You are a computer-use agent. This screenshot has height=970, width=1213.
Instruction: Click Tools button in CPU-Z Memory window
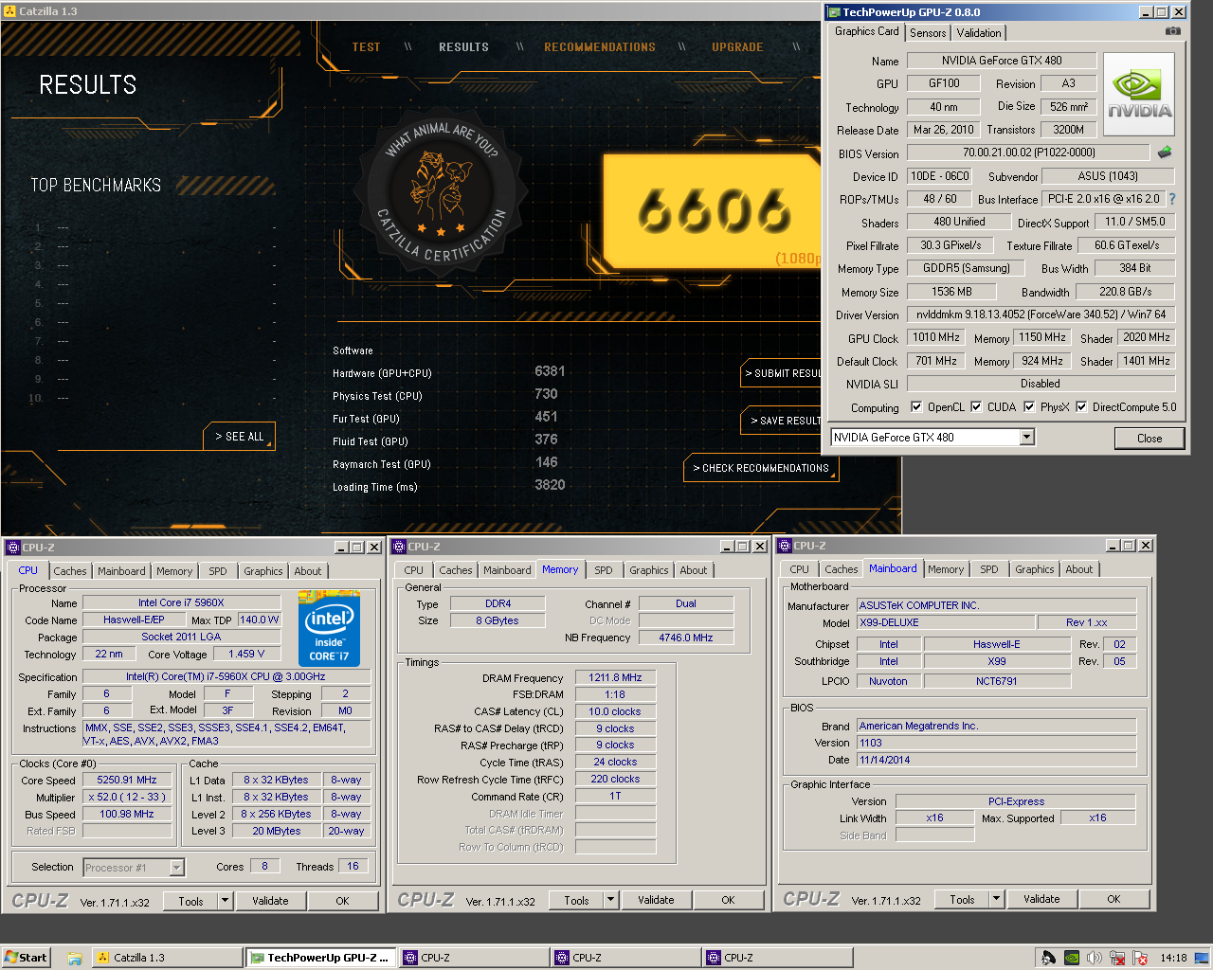click(576, 900)
